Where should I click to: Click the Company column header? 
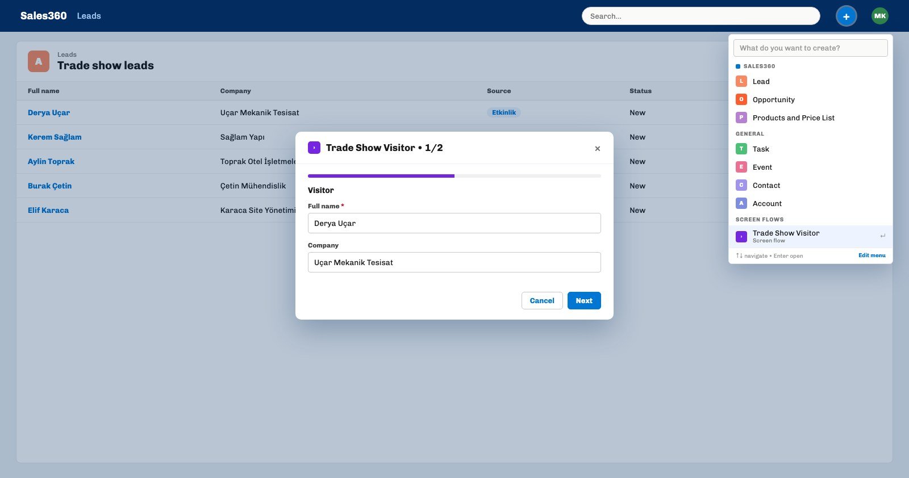coord(236,91)
